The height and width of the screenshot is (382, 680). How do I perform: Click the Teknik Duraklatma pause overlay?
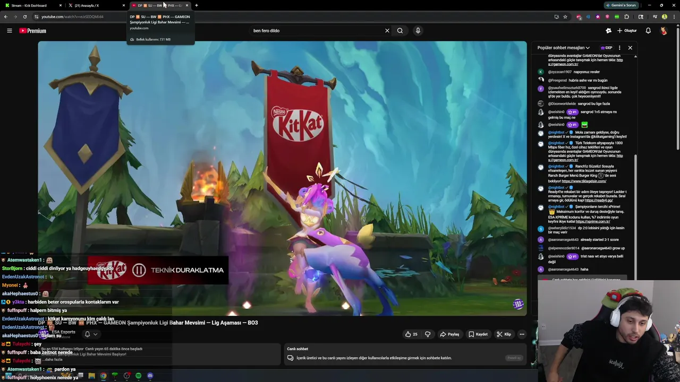point(158,270)
